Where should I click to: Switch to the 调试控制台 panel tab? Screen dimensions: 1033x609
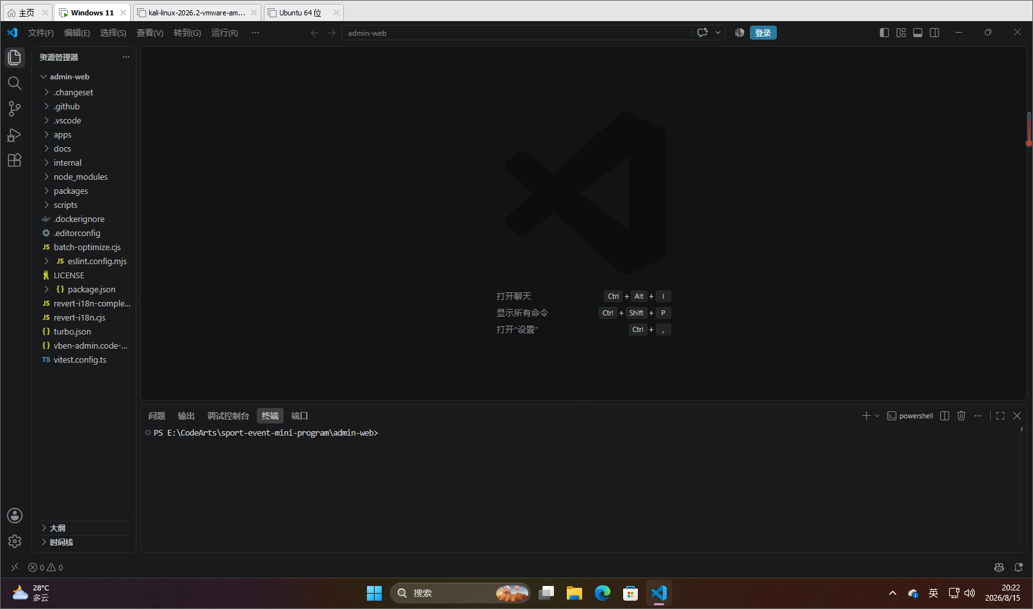(228, 416)
